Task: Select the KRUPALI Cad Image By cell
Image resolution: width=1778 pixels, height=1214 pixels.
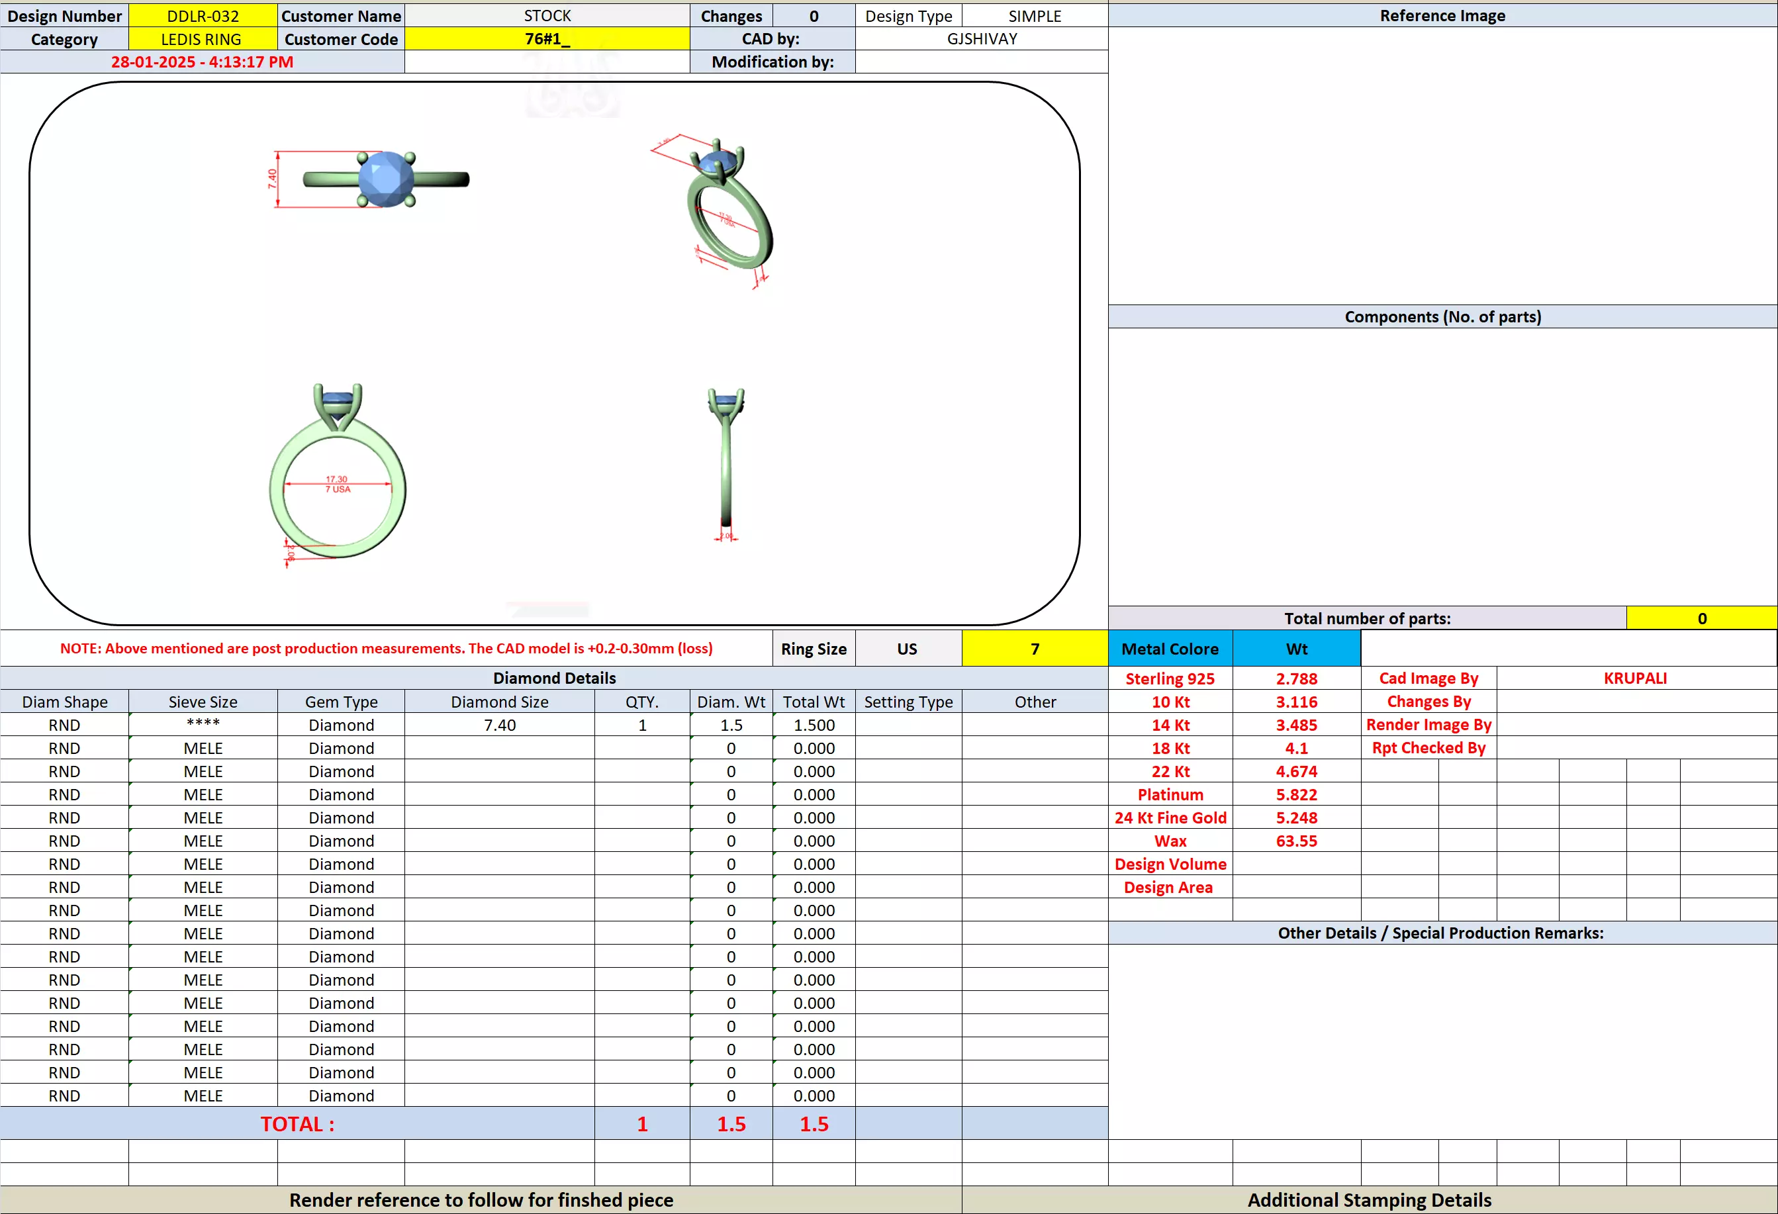Action: coord(1635,678)
